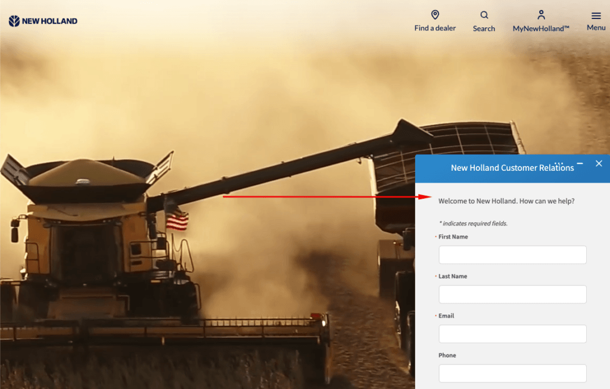Click the First Name input field
Image resolution: width=610 pixels, height=389 pixels.
click(x=512, y=255)
